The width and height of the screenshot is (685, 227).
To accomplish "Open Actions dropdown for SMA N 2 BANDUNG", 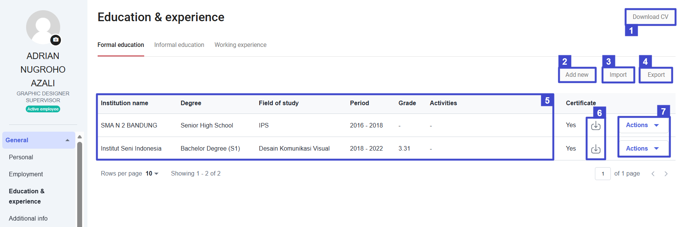I will tap(642, 125).
